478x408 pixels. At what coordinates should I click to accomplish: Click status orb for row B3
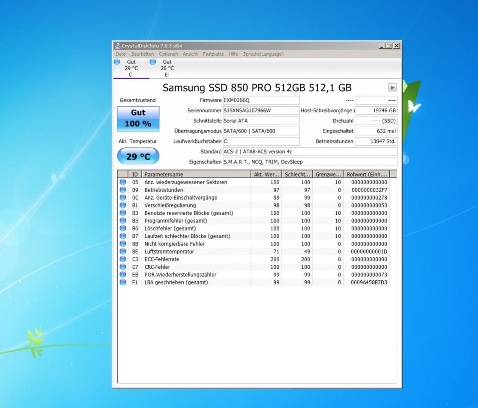(123, 213)
